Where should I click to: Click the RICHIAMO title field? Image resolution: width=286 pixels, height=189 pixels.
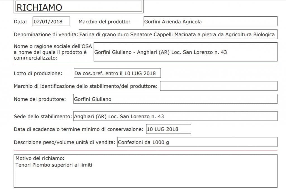(79, 7)
